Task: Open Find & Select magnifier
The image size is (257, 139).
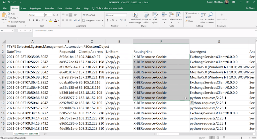Action: click(211, 18)
